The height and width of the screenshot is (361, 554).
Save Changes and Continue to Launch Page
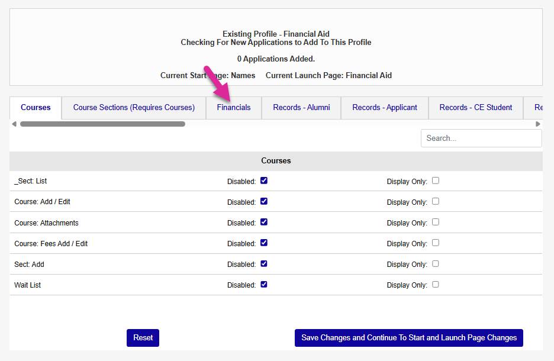point(409,338)
